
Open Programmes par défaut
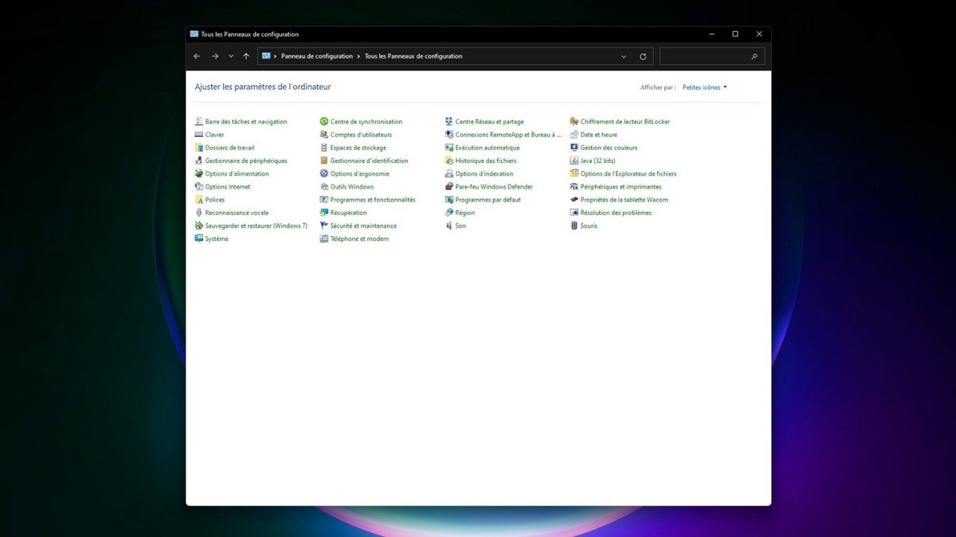pyautogui.click(x=488, y=200)
